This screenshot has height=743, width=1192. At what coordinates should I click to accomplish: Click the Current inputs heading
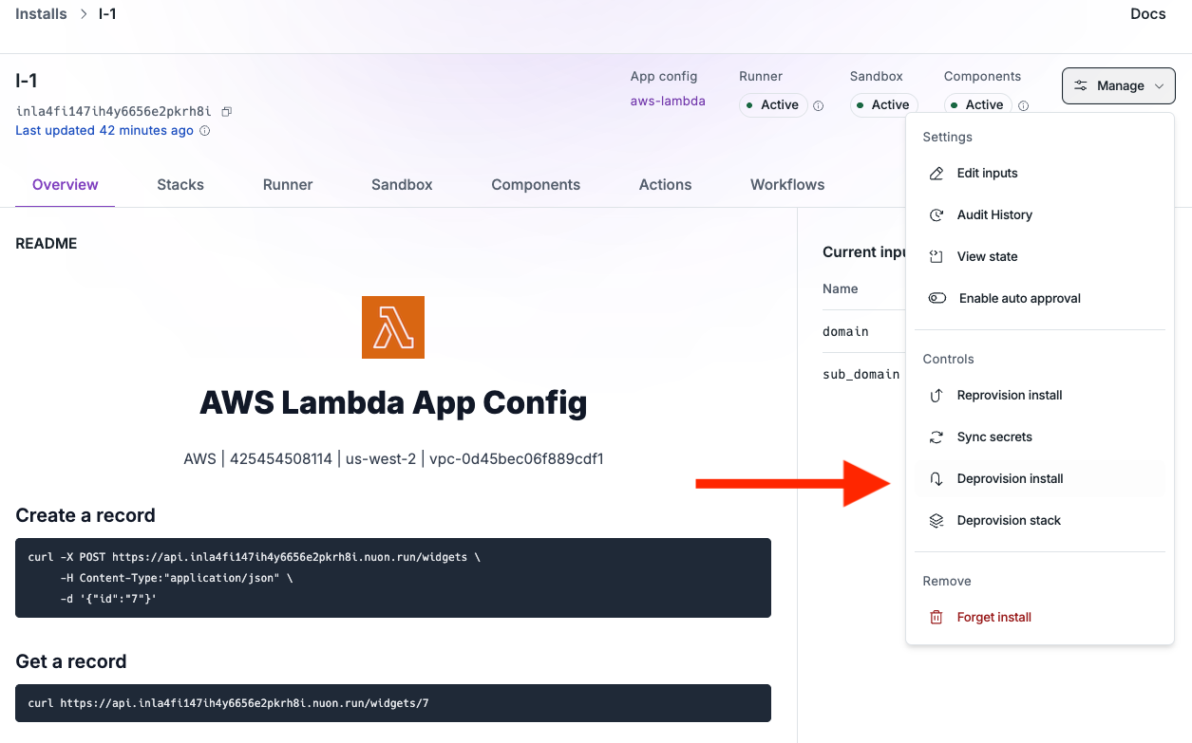pos(862,252)
